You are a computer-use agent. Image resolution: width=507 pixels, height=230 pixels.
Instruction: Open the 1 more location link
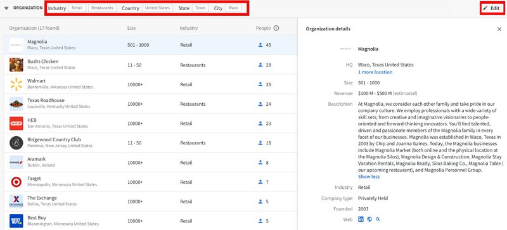375,72
